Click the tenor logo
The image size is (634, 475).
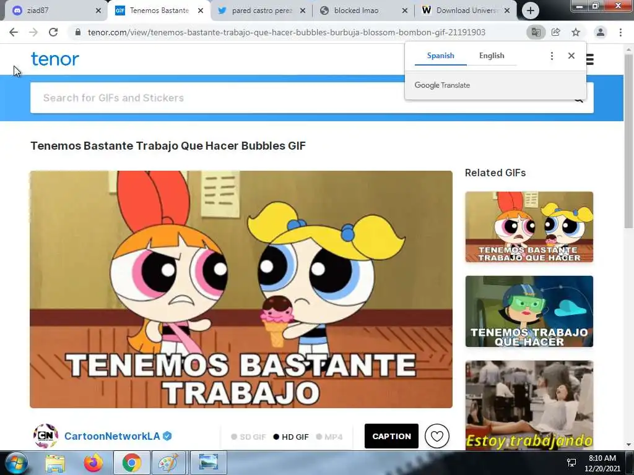pyautogui.click(x=55, y=59)
